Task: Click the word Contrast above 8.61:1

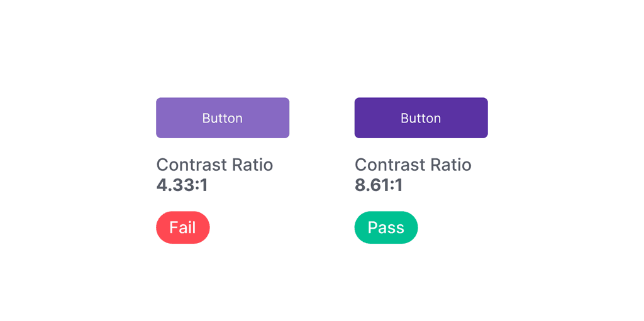Action: pyautogui.click(x=390, y=165)
